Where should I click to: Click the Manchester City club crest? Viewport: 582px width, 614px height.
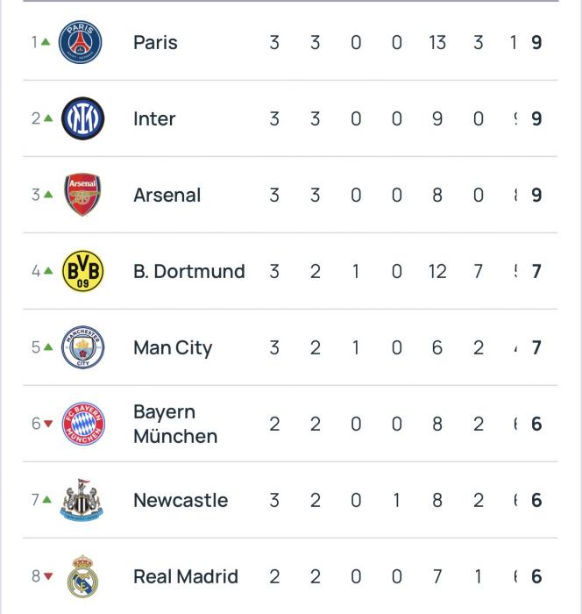[82, 347]
